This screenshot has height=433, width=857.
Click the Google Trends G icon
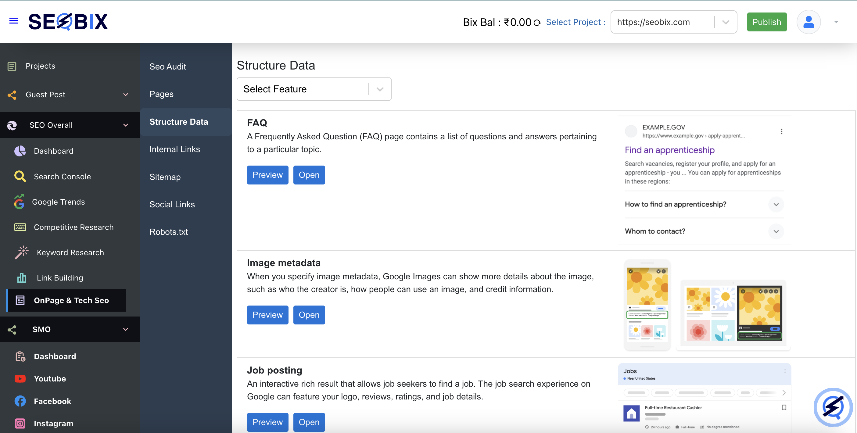[19, 202]
